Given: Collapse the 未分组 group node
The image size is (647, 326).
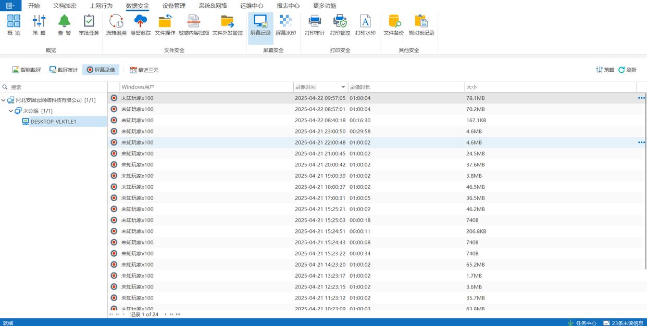Looking at the screenshot, I should click(x=11, y=111).
